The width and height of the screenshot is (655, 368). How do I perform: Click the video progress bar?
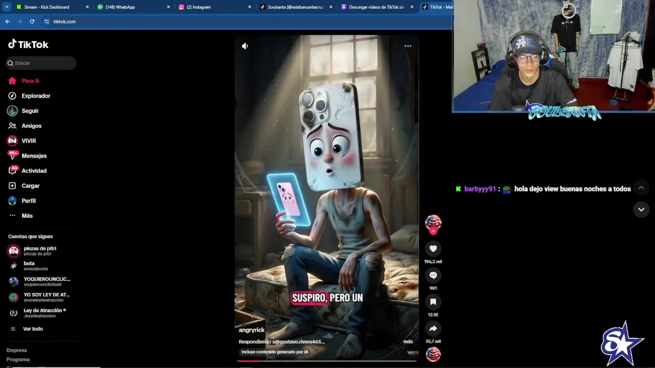(327, 361)
